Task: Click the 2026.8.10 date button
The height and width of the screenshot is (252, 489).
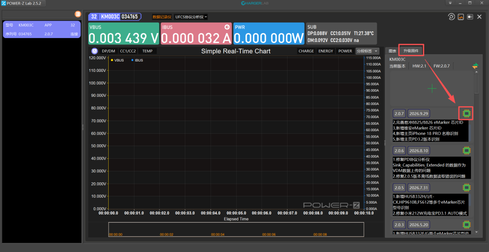Action: click(x=418, y=151)
